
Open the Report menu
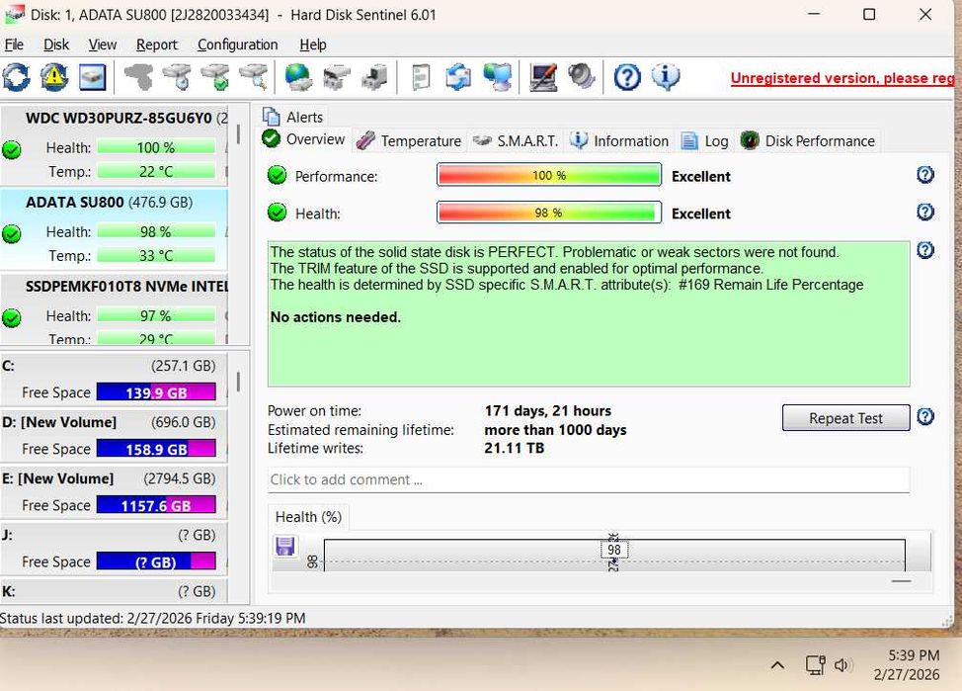pos(156,44)
